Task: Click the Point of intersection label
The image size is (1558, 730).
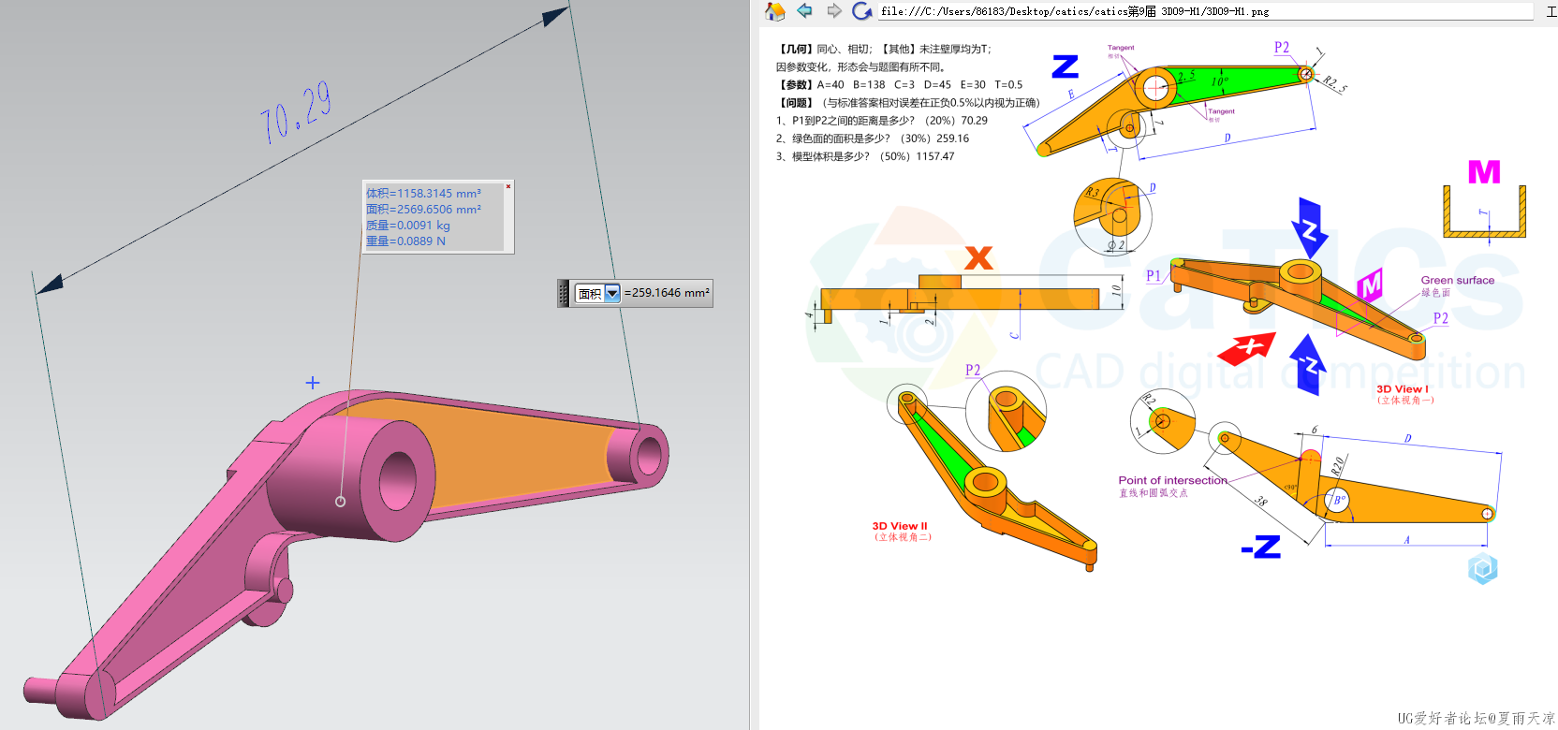Action: [1172, 480]
